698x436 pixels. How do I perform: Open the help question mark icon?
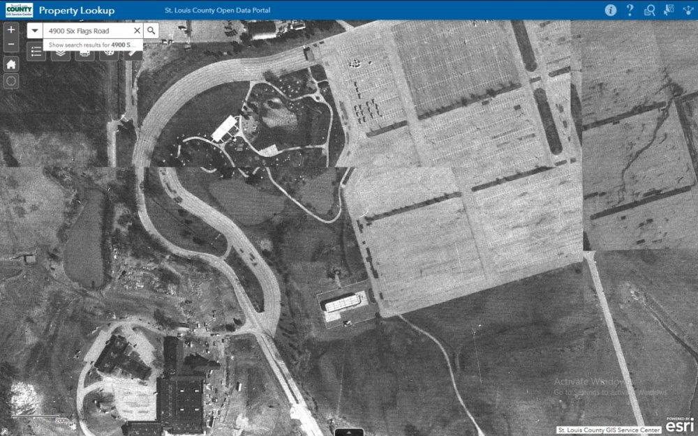point(630,10)
